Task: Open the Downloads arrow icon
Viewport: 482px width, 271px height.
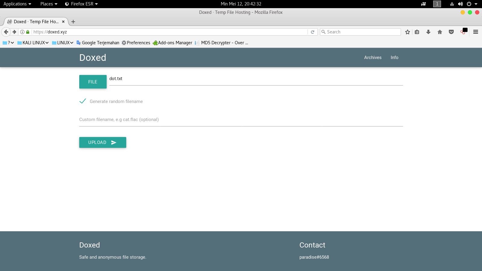Action: (428, 32)
